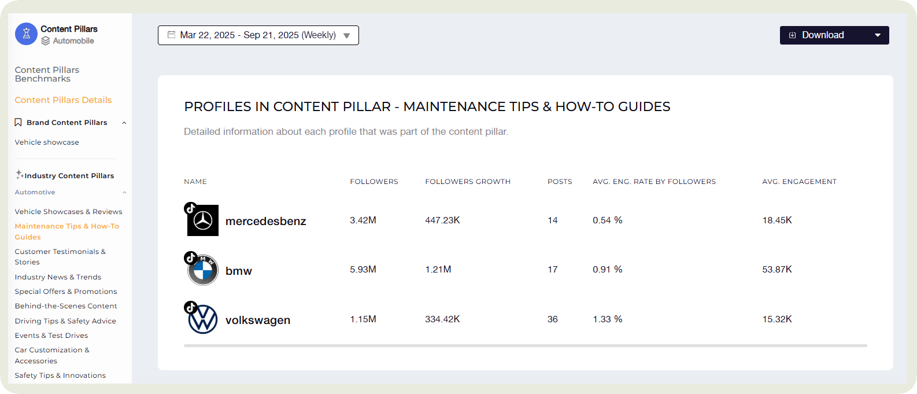Viewport: 917px width, 394px height.
Task: Sort by the Followers column header
Action: click(x=374, y=182)
